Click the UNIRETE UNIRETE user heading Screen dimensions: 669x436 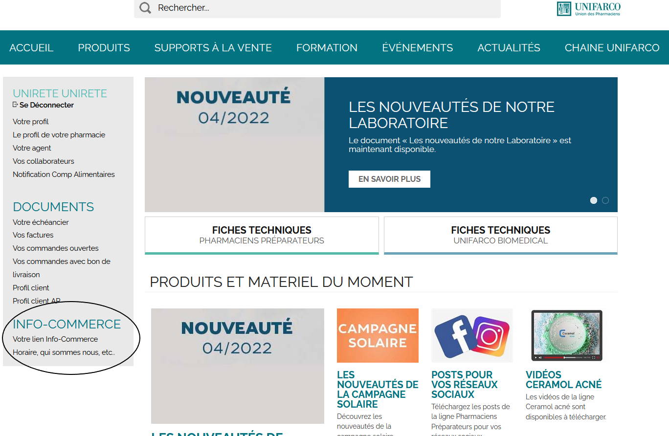tap(60, 93)
